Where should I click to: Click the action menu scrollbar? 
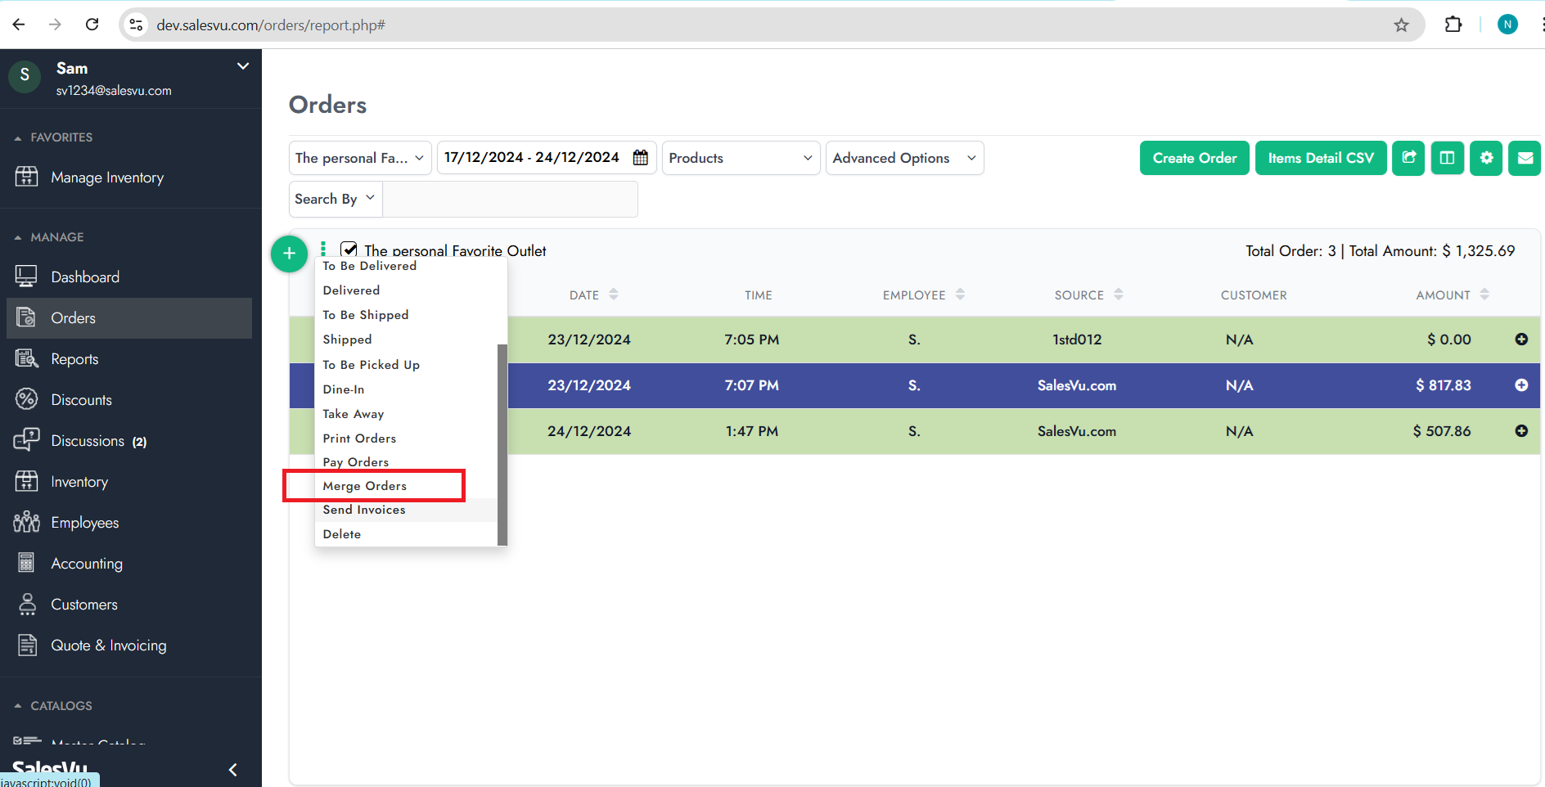[502, 442]
